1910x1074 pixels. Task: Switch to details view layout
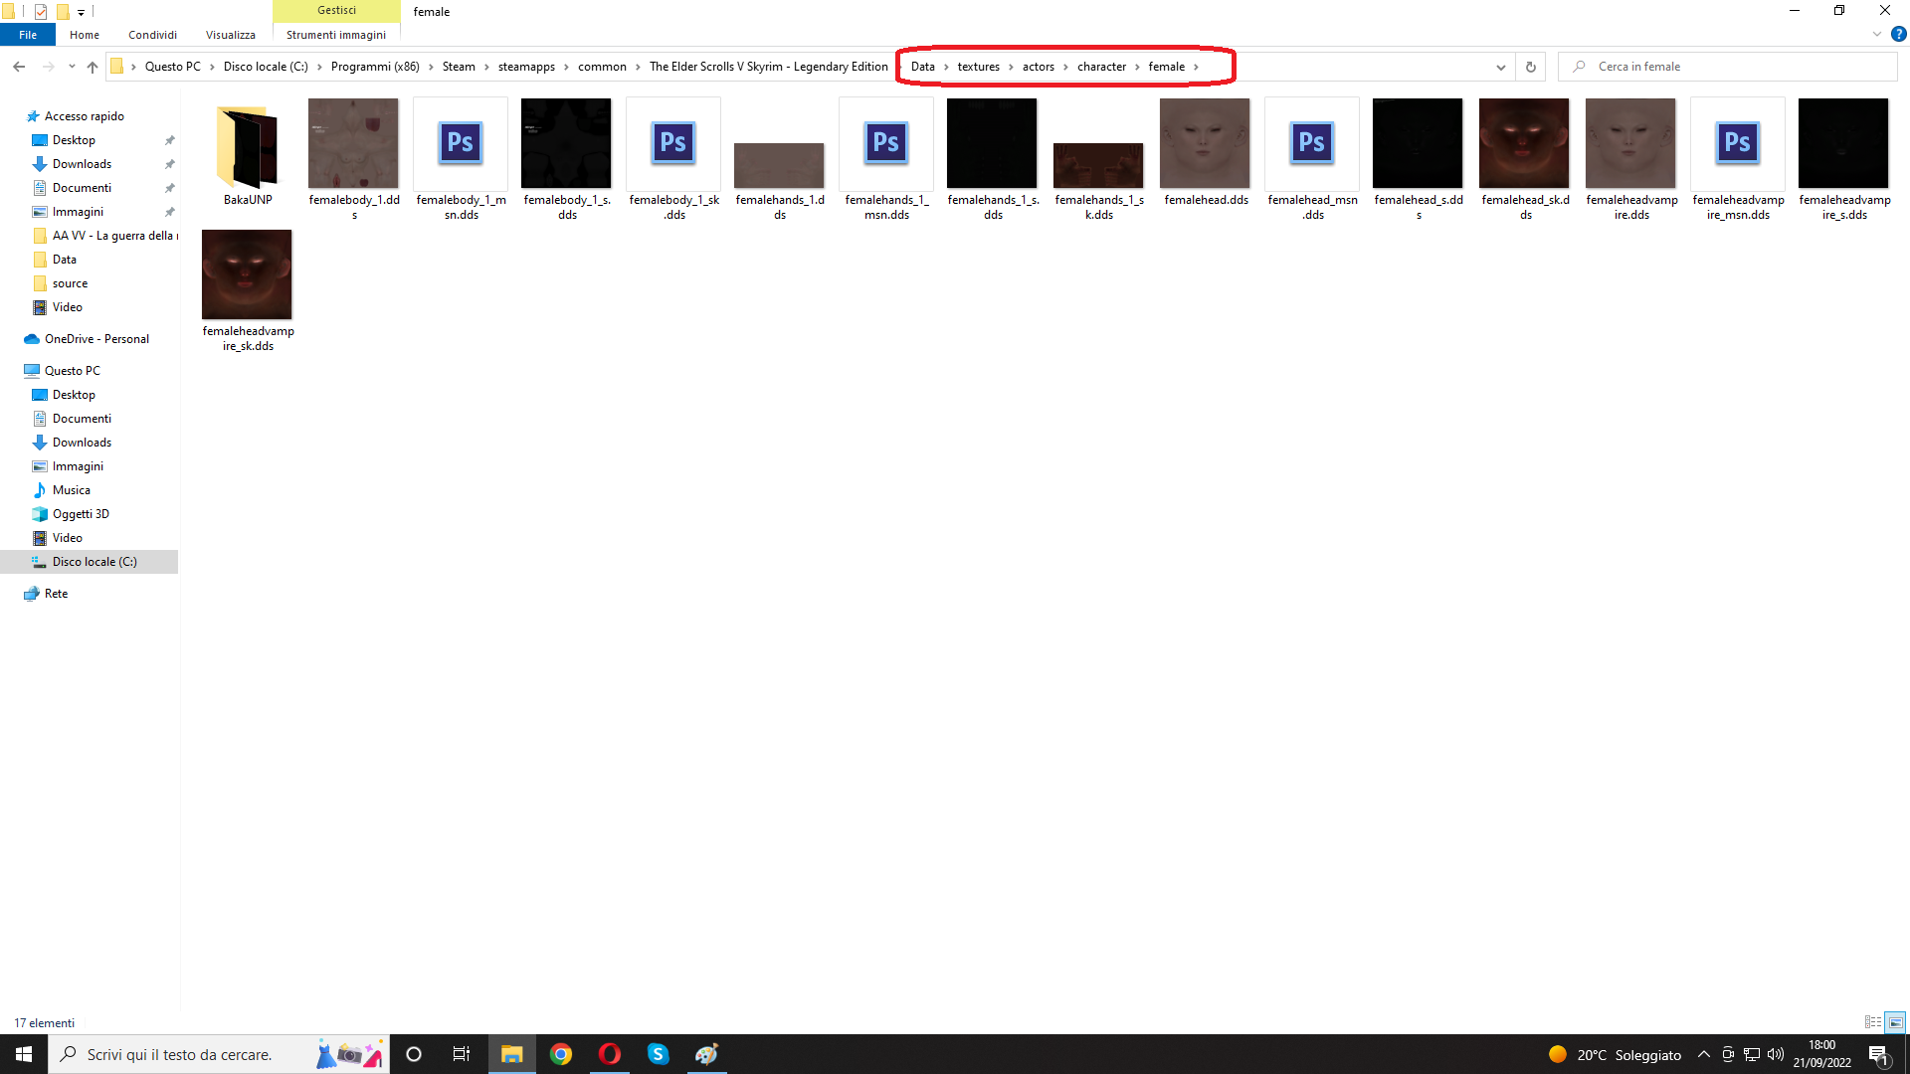pyautogui.click(x=1873, y=1022)
